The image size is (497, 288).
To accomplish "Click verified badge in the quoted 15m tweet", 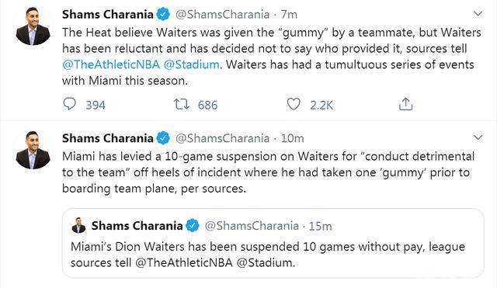I will [x=193, y=226].
